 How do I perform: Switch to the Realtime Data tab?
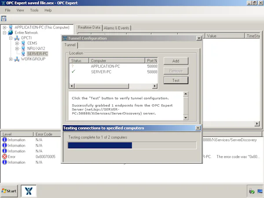click(89, 27)
